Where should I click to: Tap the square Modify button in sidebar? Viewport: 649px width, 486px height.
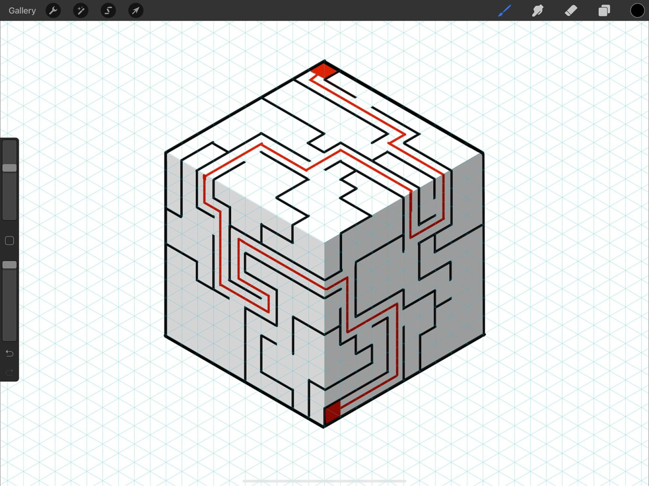click(x=9, y=241)
